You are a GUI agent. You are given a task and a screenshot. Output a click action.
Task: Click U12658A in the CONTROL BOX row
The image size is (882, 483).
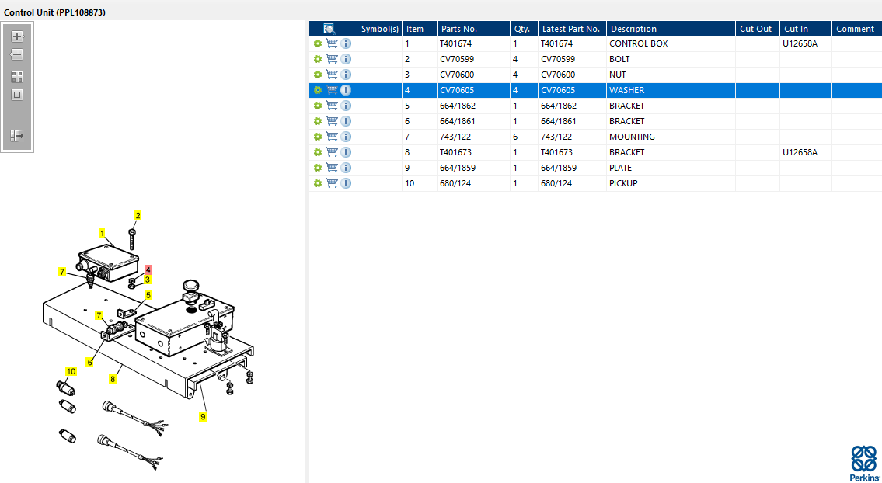(x=800, y=43)
